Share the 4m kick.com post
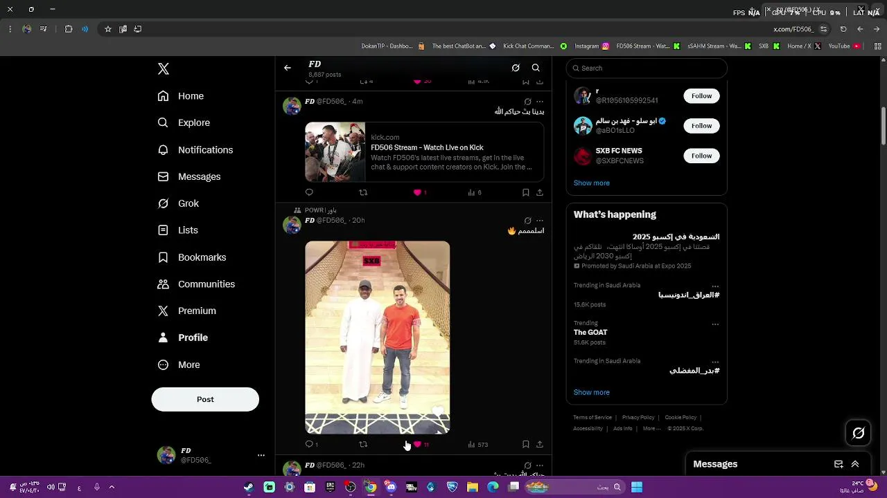 tap(540, 192)
